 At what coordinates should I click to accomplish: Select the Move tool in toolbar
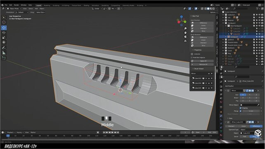[x=4, y=28]
